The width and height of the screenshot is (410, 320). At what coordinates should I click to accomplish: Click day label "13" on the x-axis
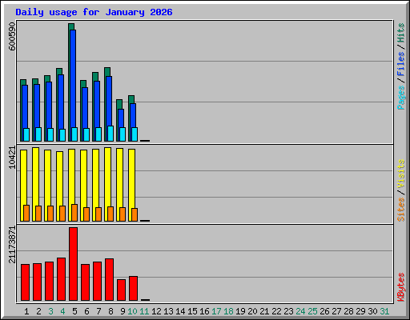168,311
